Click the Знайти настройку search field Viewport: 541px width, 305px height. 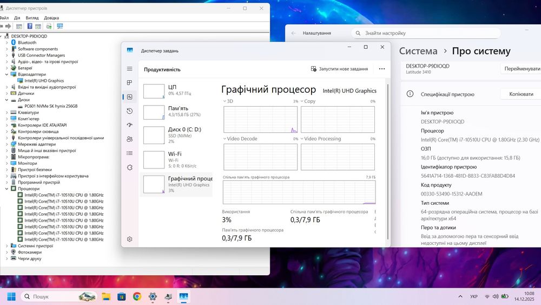point(426,33)
